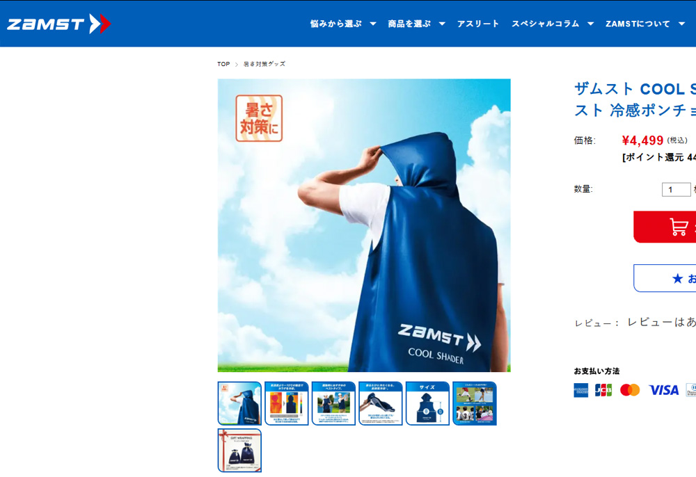Click the ¥4,499 price text
Screen dimensions: 696x477
point(642,140)
